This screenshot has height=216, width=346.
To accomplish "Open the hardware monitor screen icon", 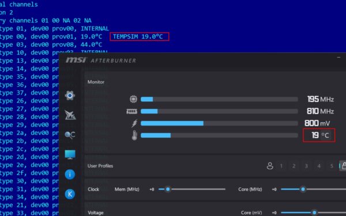I will 70,154.
